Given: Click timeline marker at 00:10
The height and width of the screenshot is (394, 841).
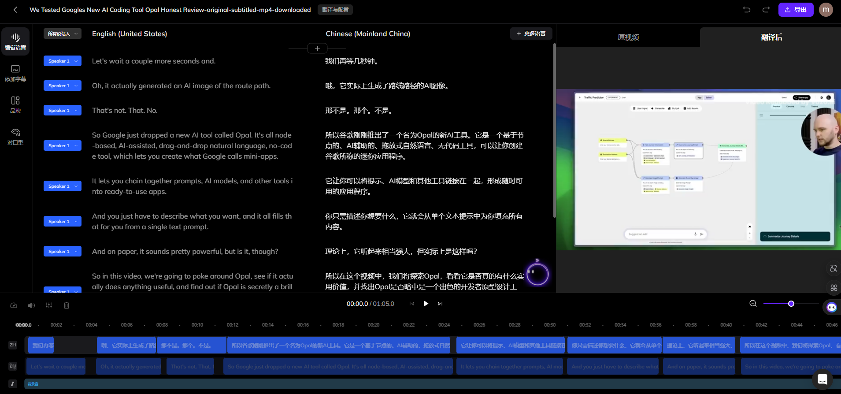Looking at the screenshot, I should [x=197, y=325].
